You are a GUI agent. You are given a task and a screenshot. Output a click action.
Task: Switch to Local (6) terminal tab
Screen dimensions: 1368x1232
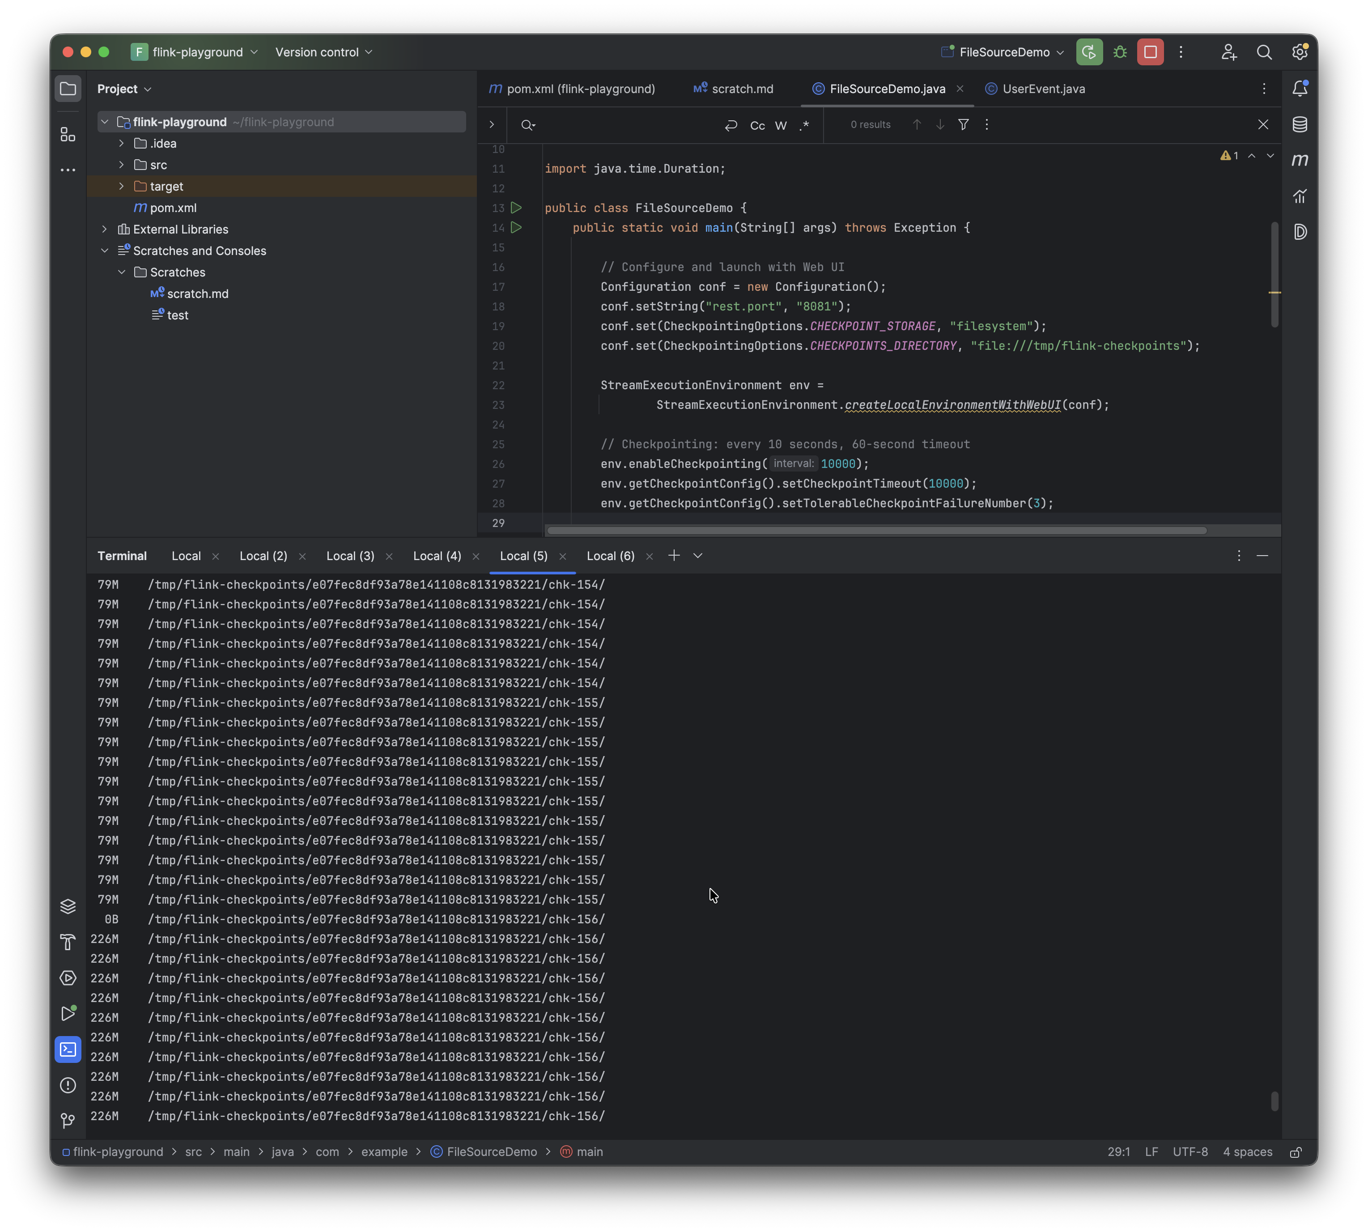click(x=611, y=556)
